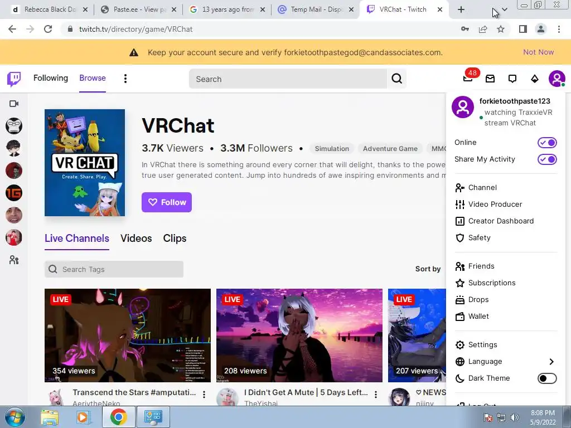Select the Browse tab
Image resolution: width=571 pixels, height=428 pixels.
point(93,78)
